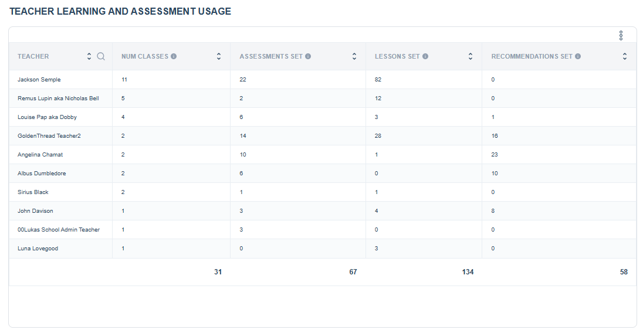Click Angelina Chamat's recommendations value 23
Screen dimensions: 643x333
click(495, 155)
